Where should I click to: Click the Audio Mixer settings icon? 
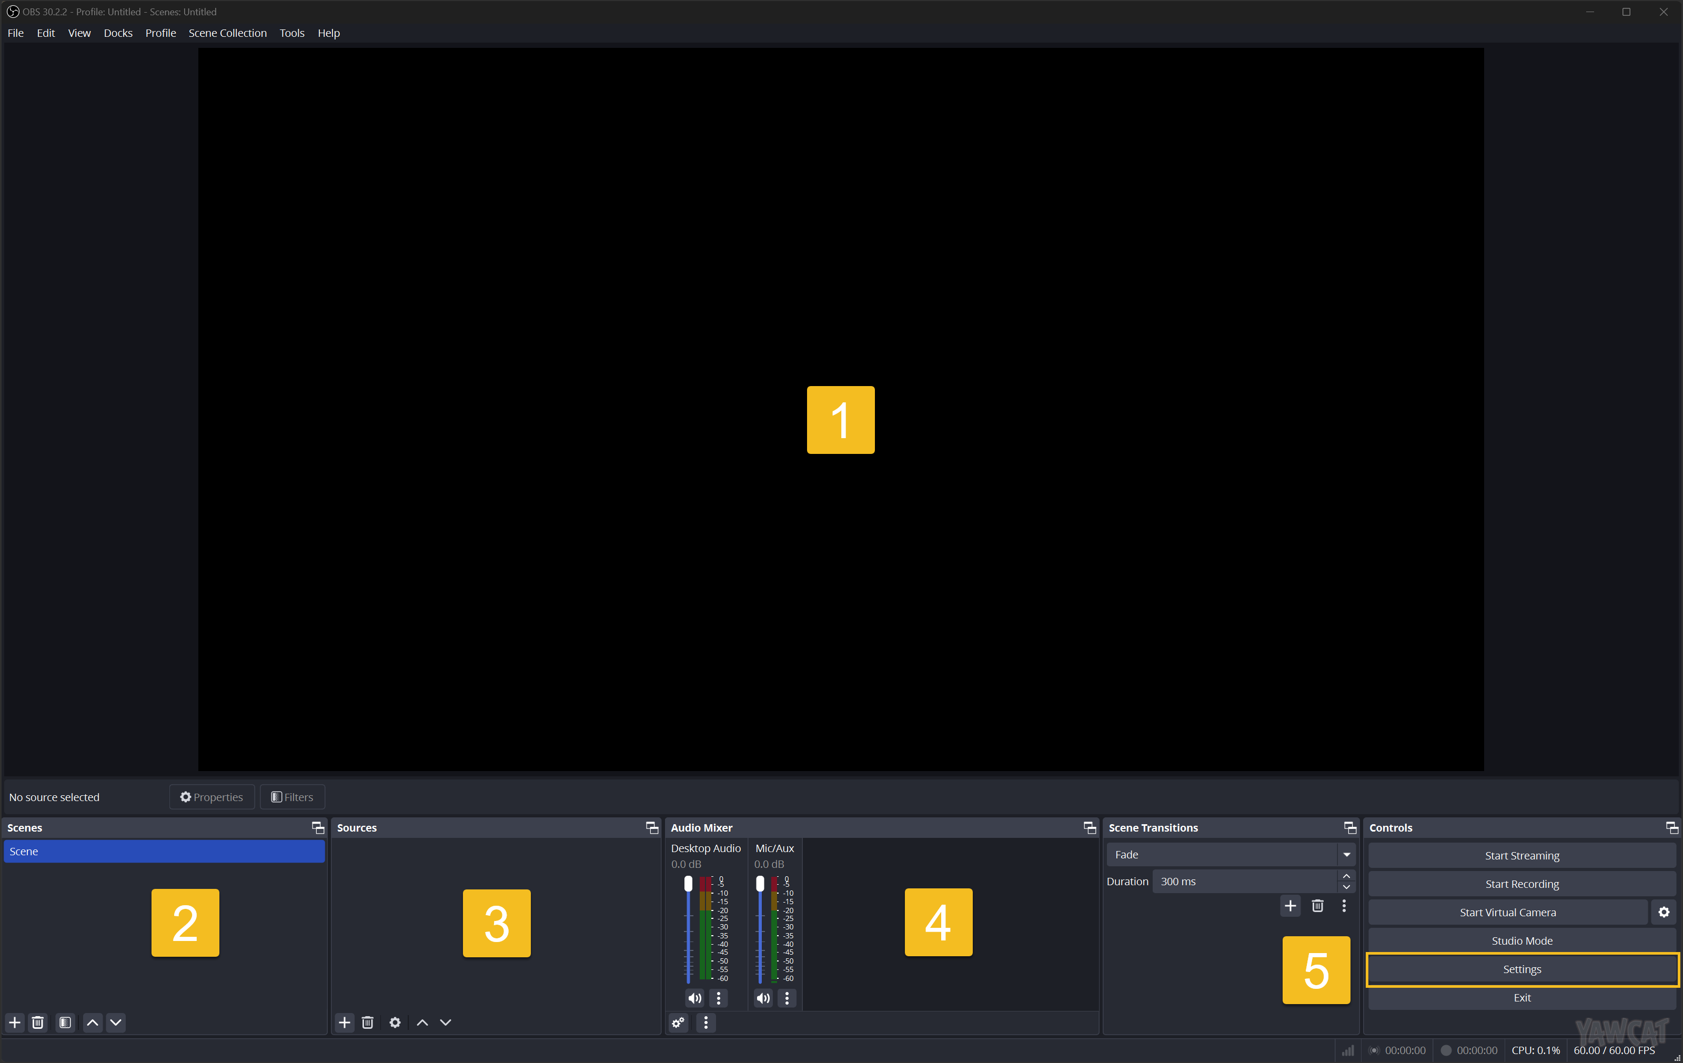point(680,1021)
